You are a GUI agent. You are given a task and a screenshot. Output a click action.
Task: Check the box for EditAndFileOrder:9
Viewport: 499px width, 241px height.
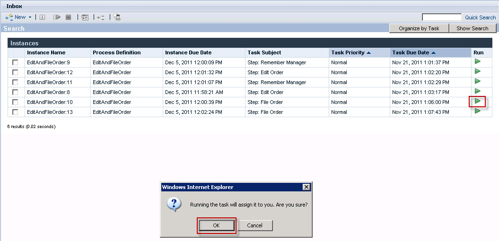pyautogui.click(x=15, y=62)
